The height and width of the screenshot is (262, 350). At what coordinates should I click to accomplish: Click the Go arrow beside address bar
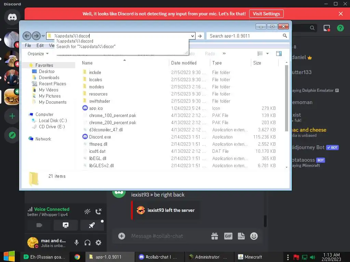pyautogui.click(x=200, y=36)
